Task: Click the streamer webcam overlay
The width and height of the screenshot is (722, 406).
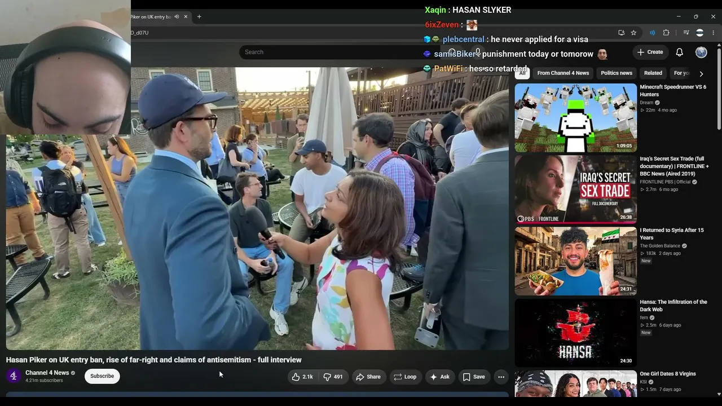Action: [x=65, y=67]
